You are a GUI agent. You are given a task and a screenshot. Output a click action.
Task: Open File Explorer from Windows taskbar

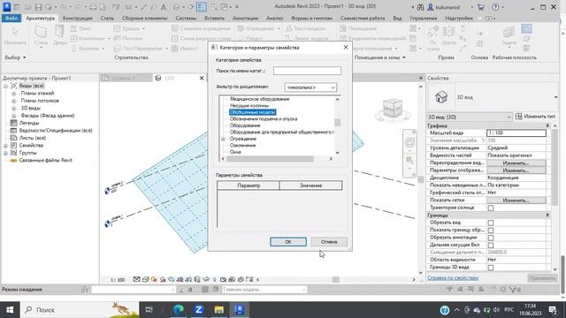[x=219, y=310]
